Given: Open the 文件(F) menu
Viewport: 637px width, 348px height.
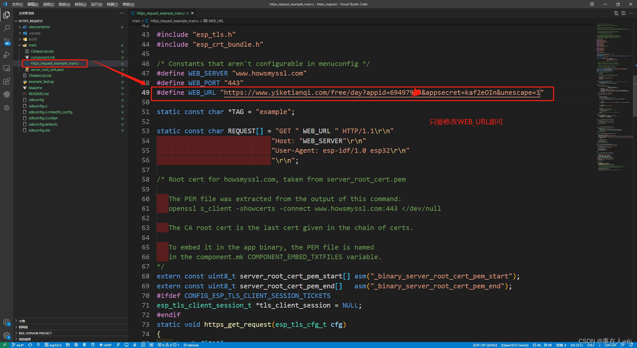Looking at the screenshot, I should click(x=17, y=4).
